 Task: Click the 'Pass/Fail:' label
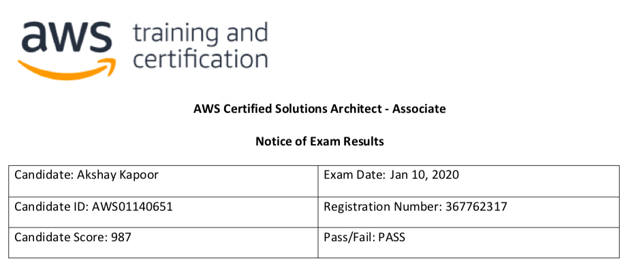tap(349, 237)
